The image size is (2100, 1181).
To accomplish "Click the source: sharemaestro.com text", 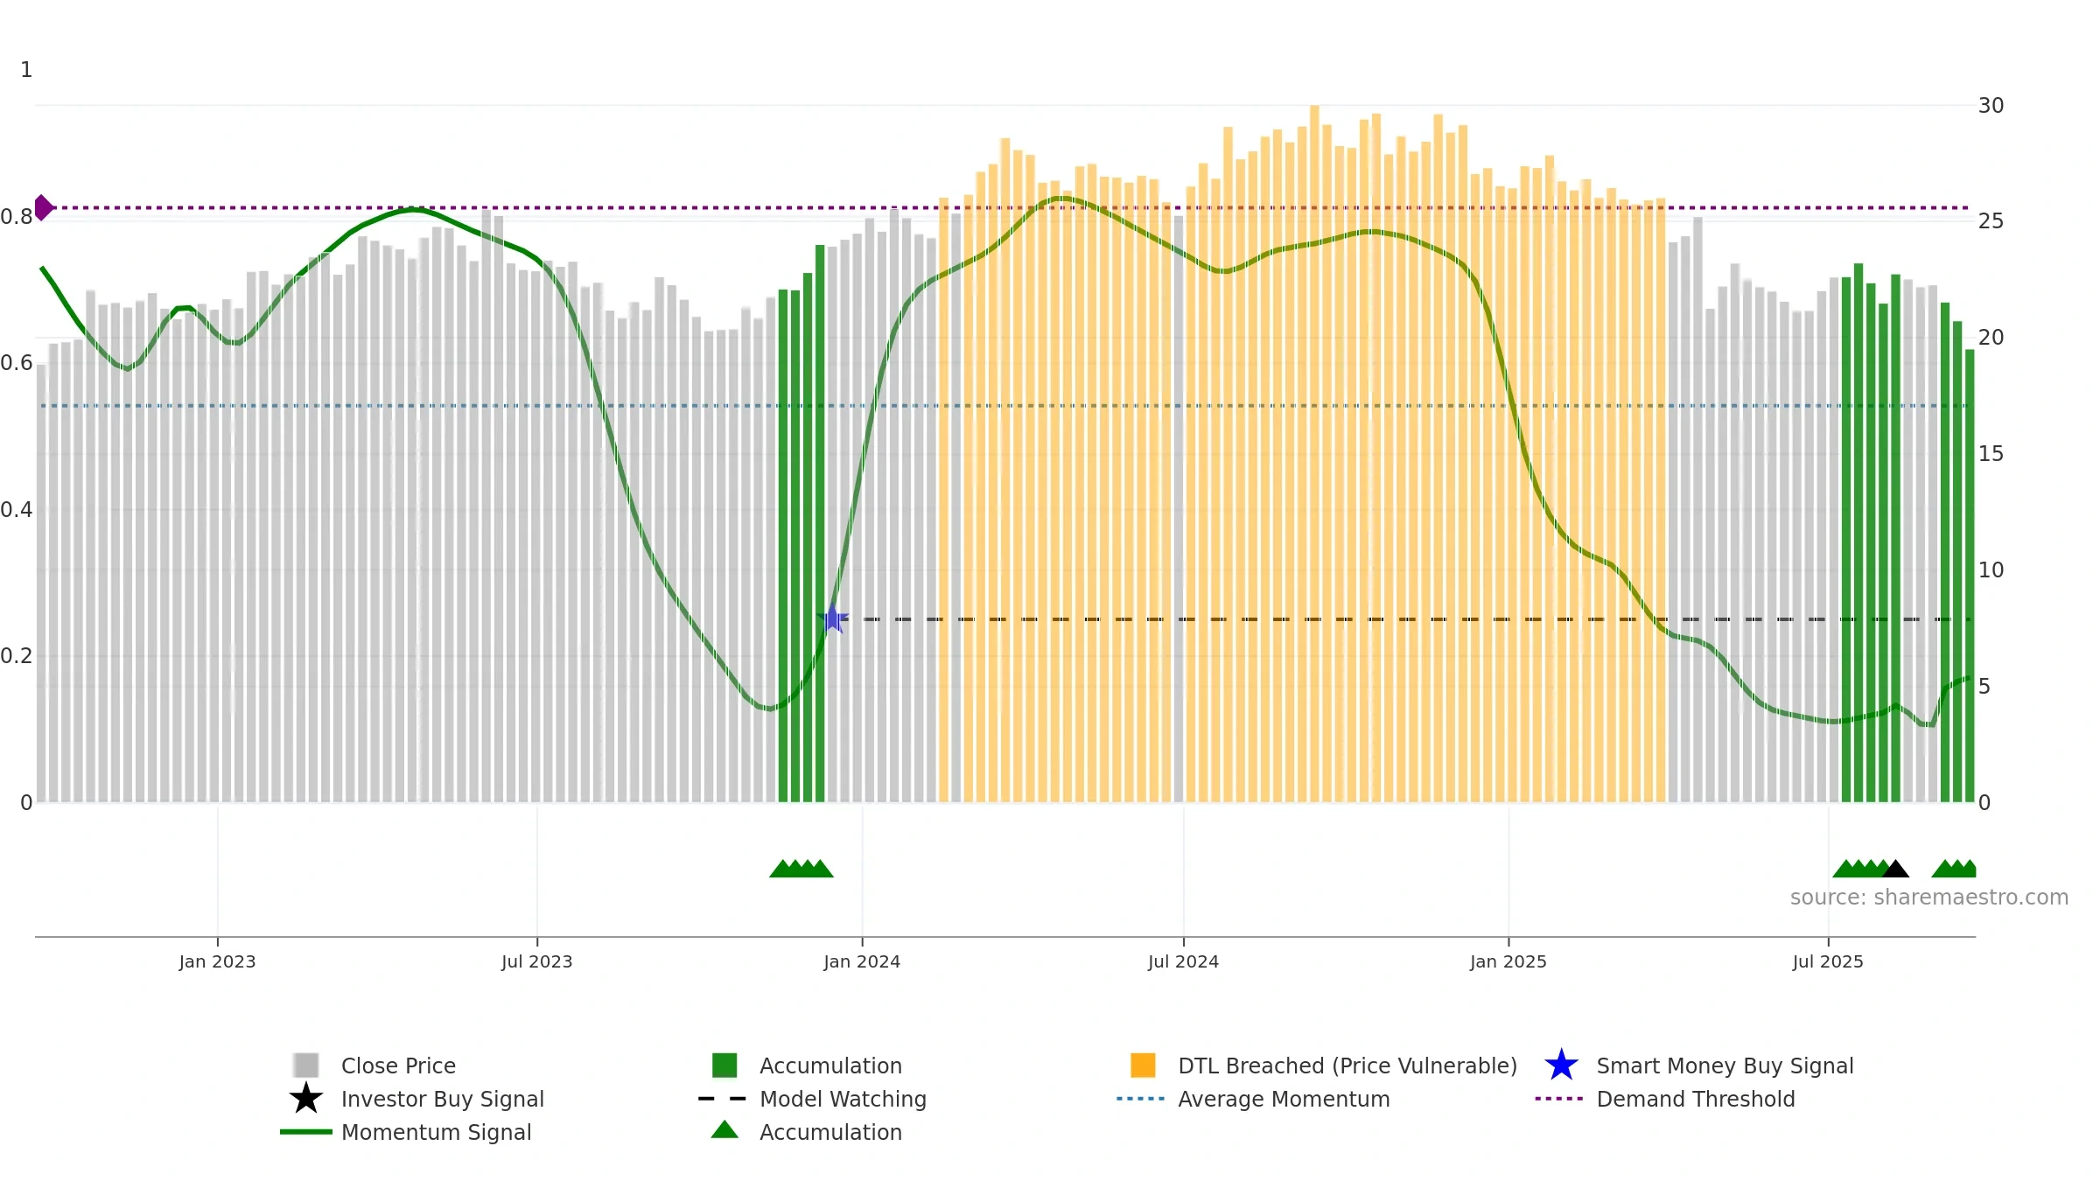I will (1928, 898).
